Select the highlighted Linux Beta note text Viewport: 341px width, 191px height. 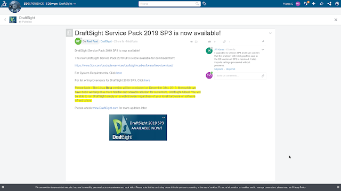coord(137,94)
